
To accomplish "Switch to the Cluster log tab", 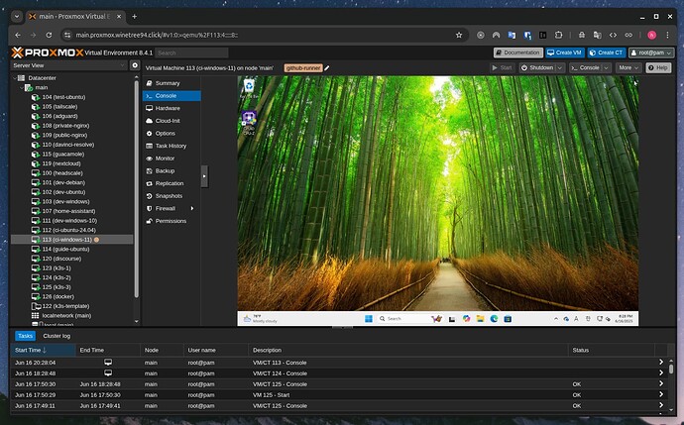I will pos(57,336).
